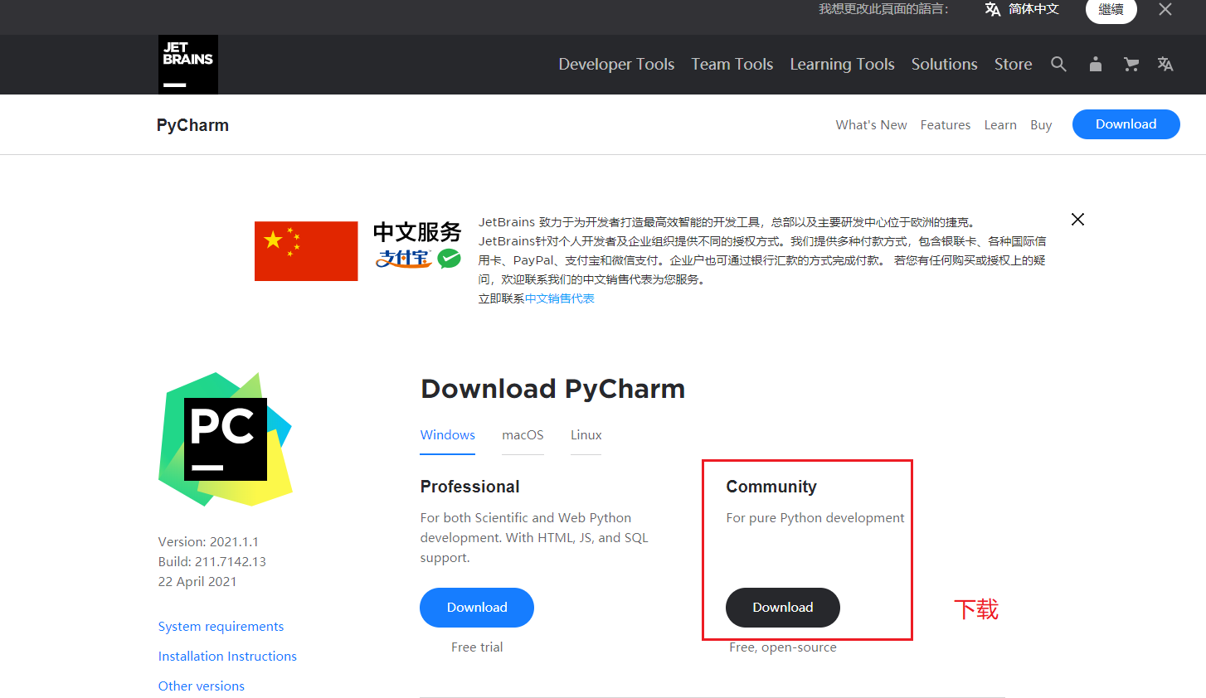Image resolution: width=1206 pixels, height=698 pixels.
Task: Select the macOS tab
Action: (523, 435)
